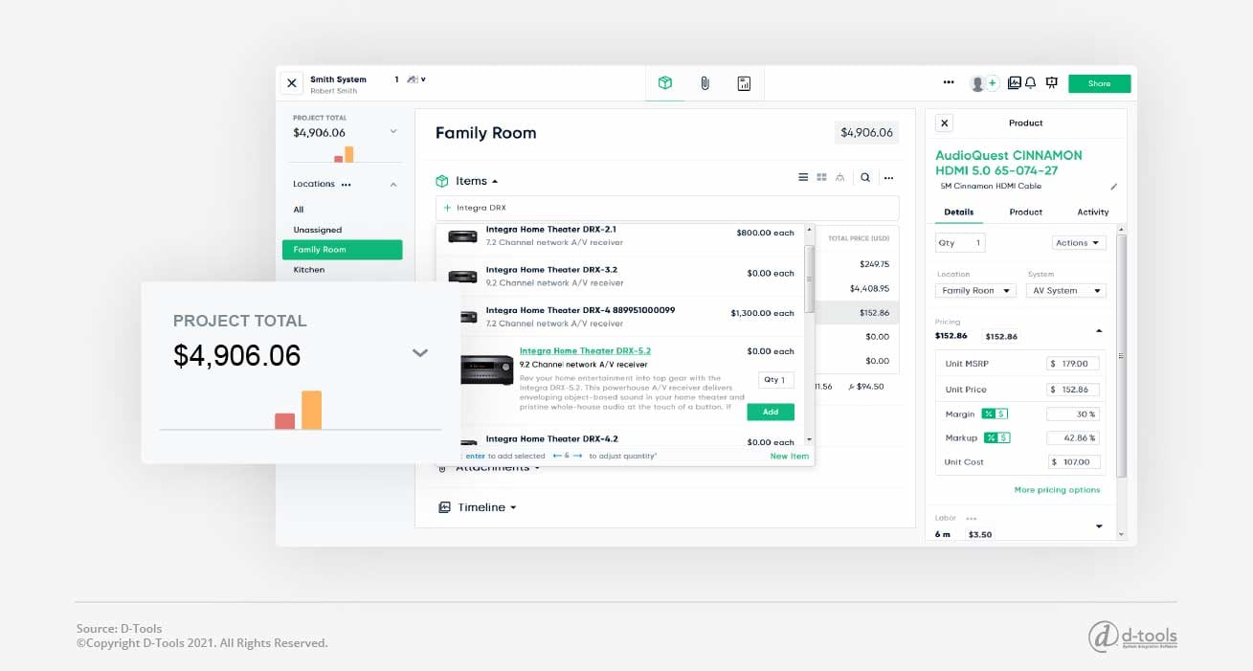Edit Margin 30 % field
The image size is (1253, 671).
(1073, 414)
